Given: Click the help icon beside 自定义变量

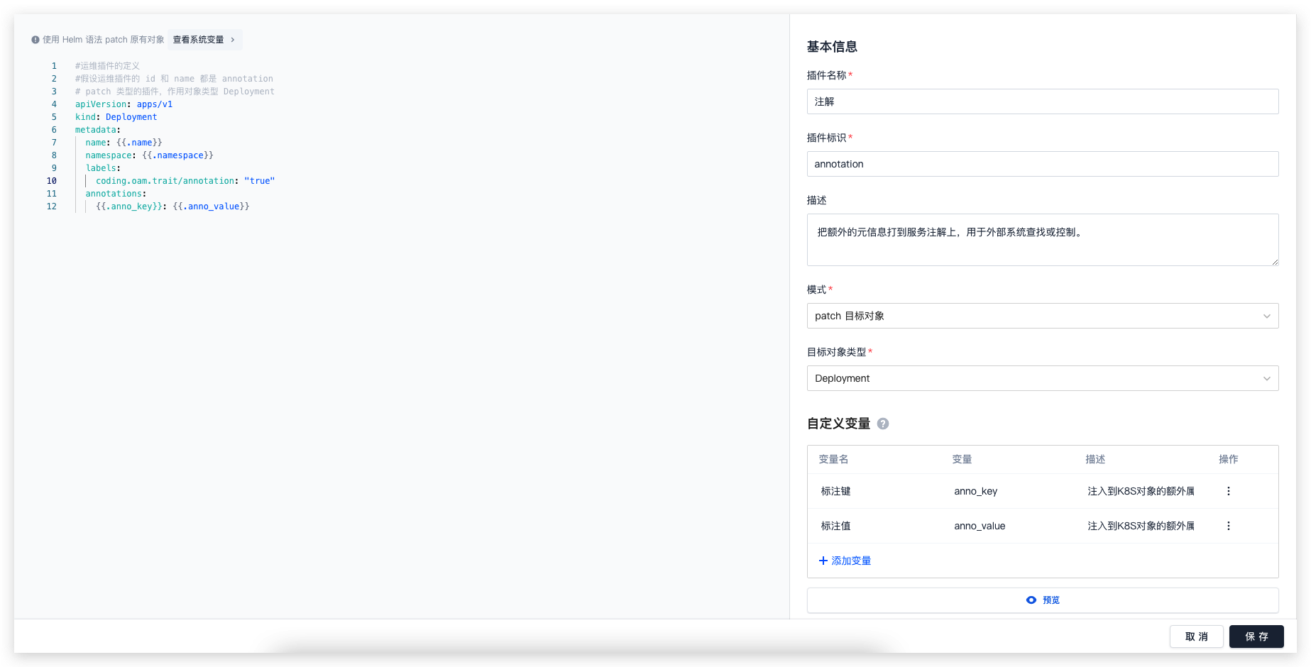Looking at the screenshot, I should coord(883,424).
